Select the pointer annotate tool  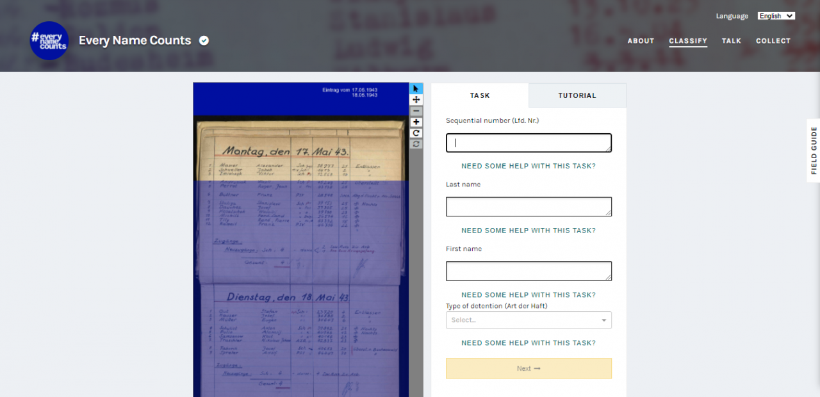tap(416, 88)
